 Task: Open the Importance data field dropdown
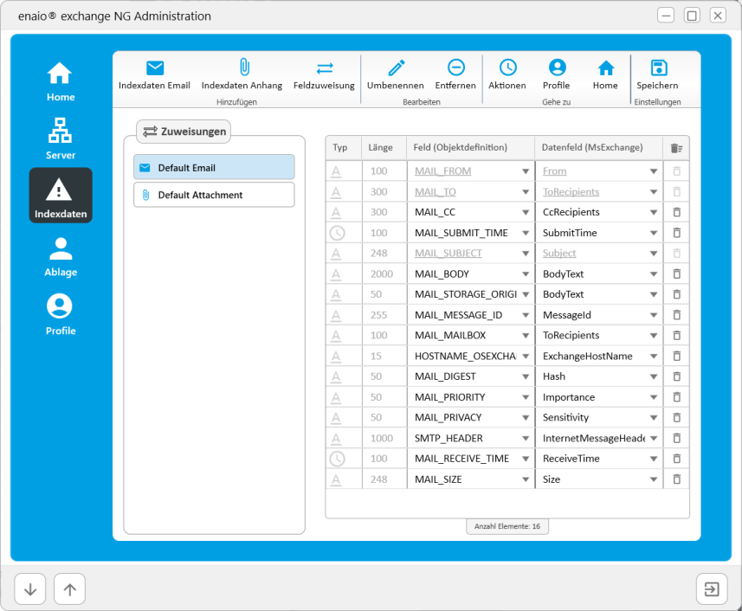click(x=654, y=398)
